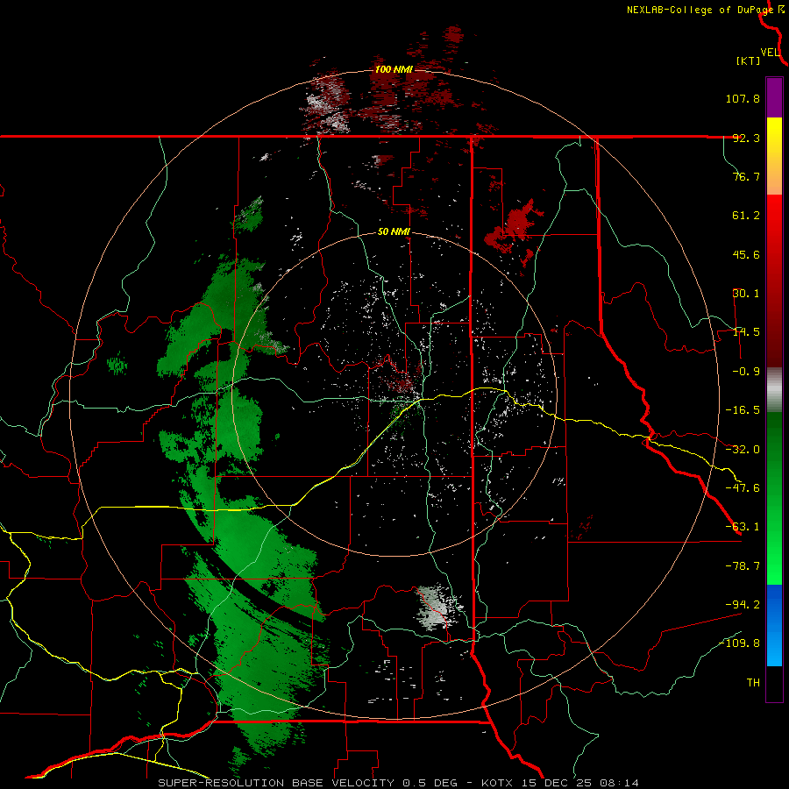Click the -16.5 scale value
This screenshot has height=789, width=789.
(x=743, y=410)
